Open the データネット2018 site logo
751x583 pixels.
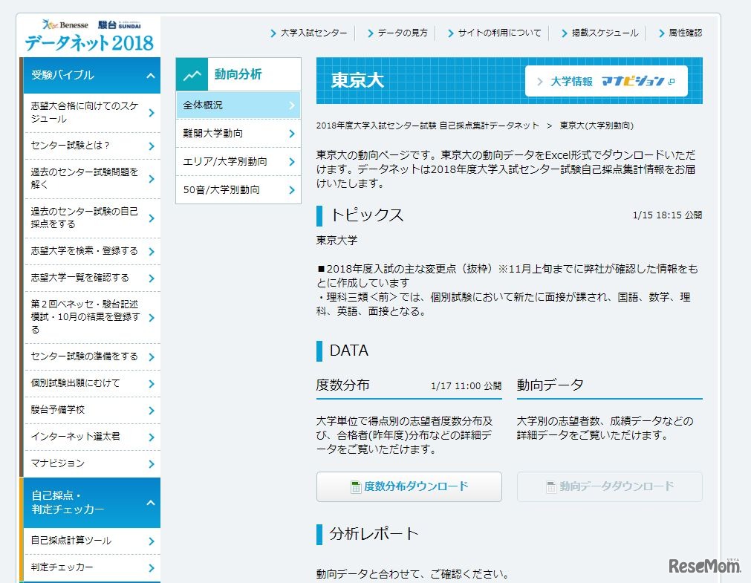click(88, 43)
